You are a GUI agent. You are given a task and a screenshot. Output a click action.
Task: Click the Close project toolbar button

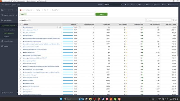[x=148, y=5]
